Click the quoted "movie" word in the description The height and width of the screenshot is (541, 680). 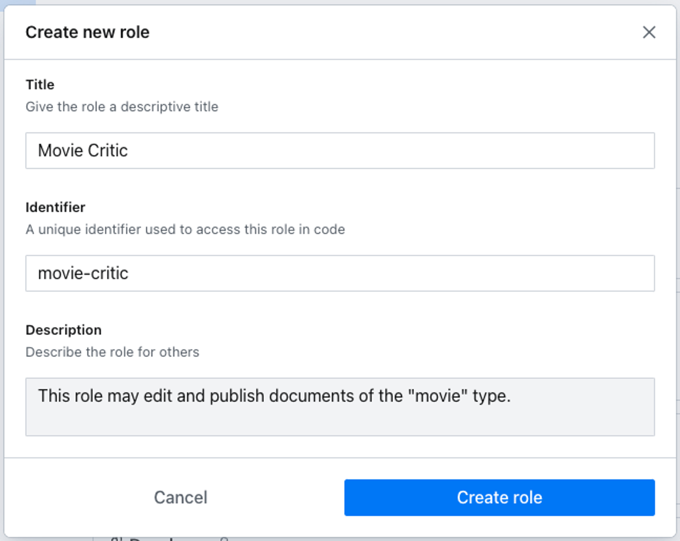coord(437,396)
